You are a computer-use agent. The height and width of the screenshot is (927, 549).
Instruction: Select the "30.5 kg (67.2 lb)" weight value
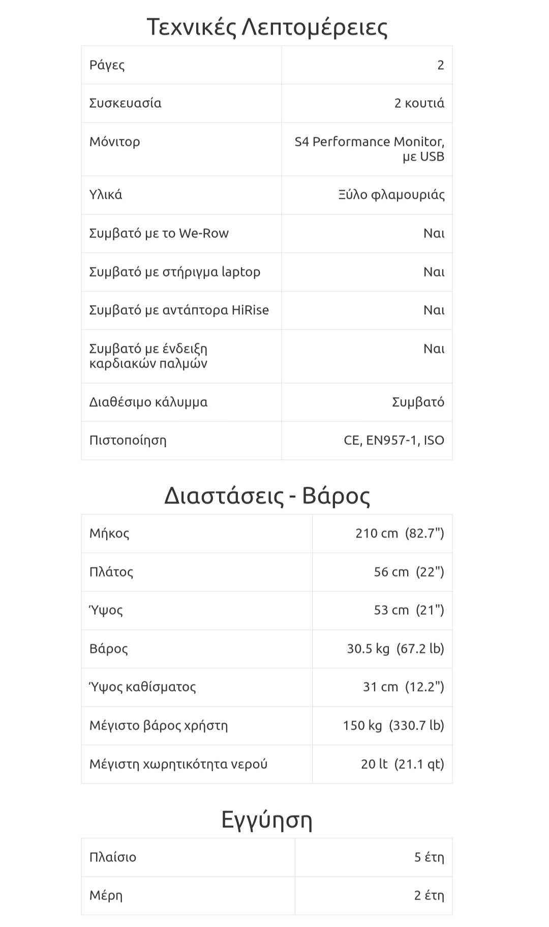click(x=395, y=649)
